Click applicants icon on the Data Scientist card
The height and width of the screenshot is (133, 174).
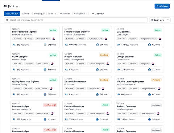pos(119,45)
